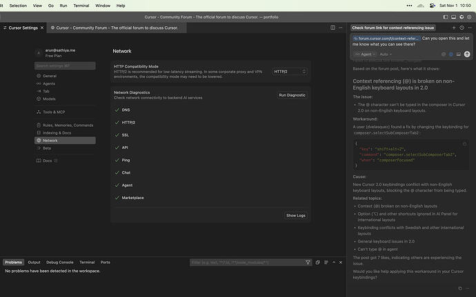The height and width of the screenshot is (297, 476).
Task: Start a new chat with the plus icon
Action: tap(454, 28)
